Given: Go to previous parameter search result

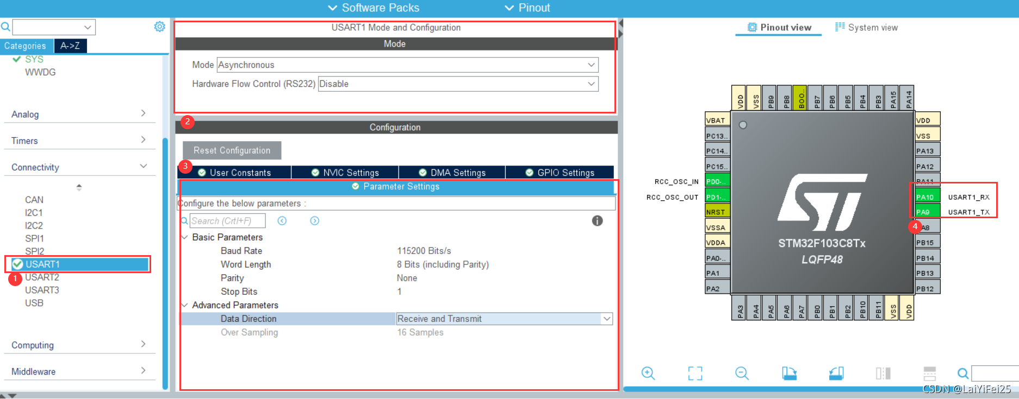Looking at the screenshot, I should (x=282, y=220).
